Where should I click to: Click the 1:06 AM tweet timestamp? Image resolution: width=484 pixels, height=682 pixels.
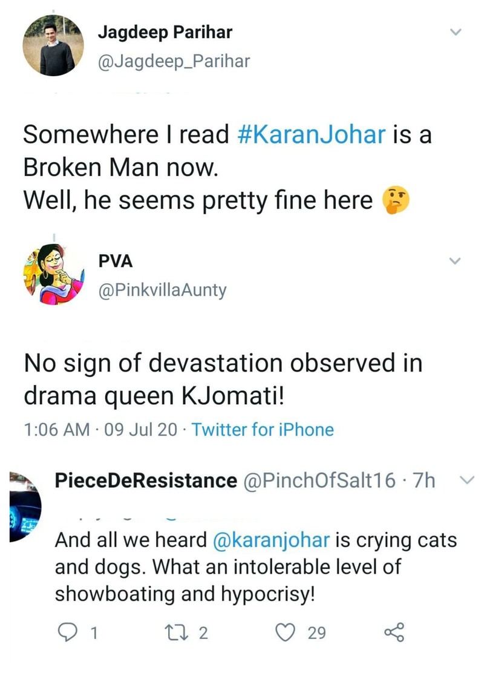point(56,430)
